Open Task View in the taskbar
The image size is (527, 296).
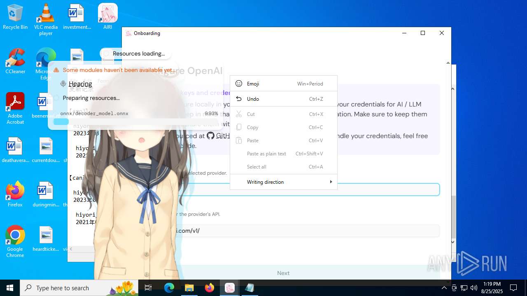click(x=148, y=288)
